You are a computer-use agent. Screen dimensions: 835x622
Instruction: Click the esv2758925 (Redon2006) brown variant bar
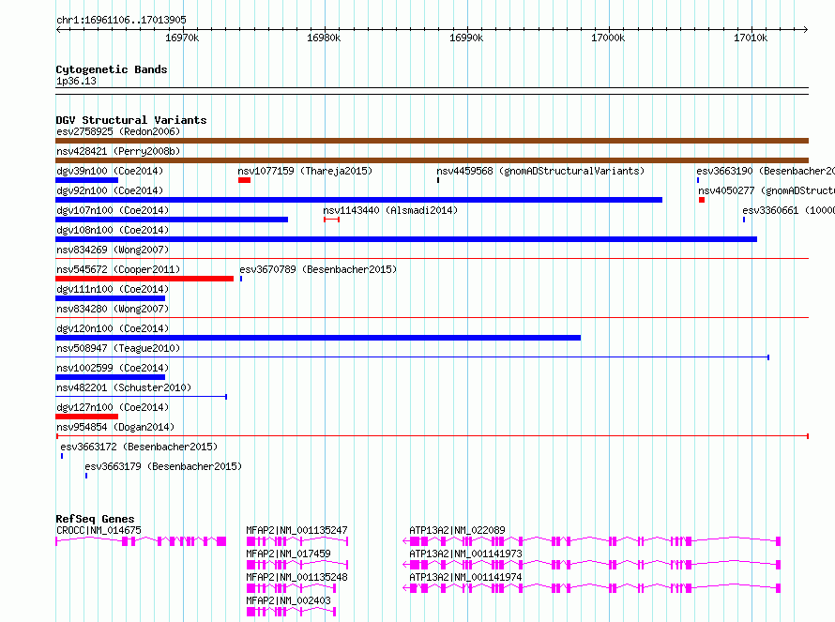pos(432,141)
